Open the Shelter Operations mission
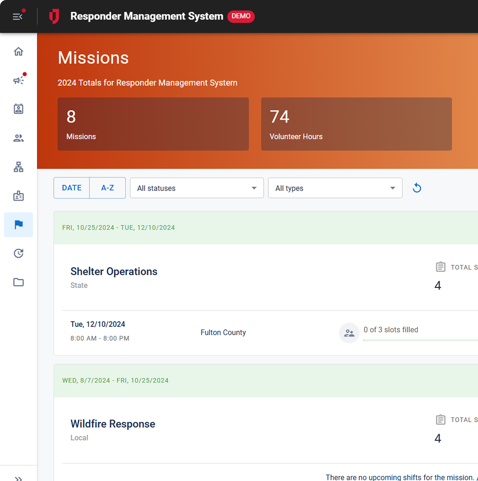The image size is (478, 481). 114,272
